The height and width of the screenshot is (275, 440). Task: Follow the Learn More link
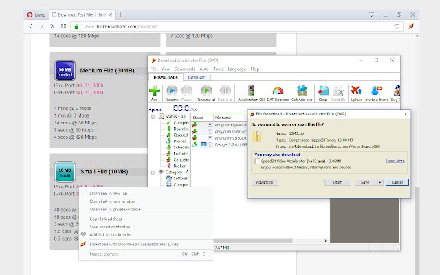395,160
